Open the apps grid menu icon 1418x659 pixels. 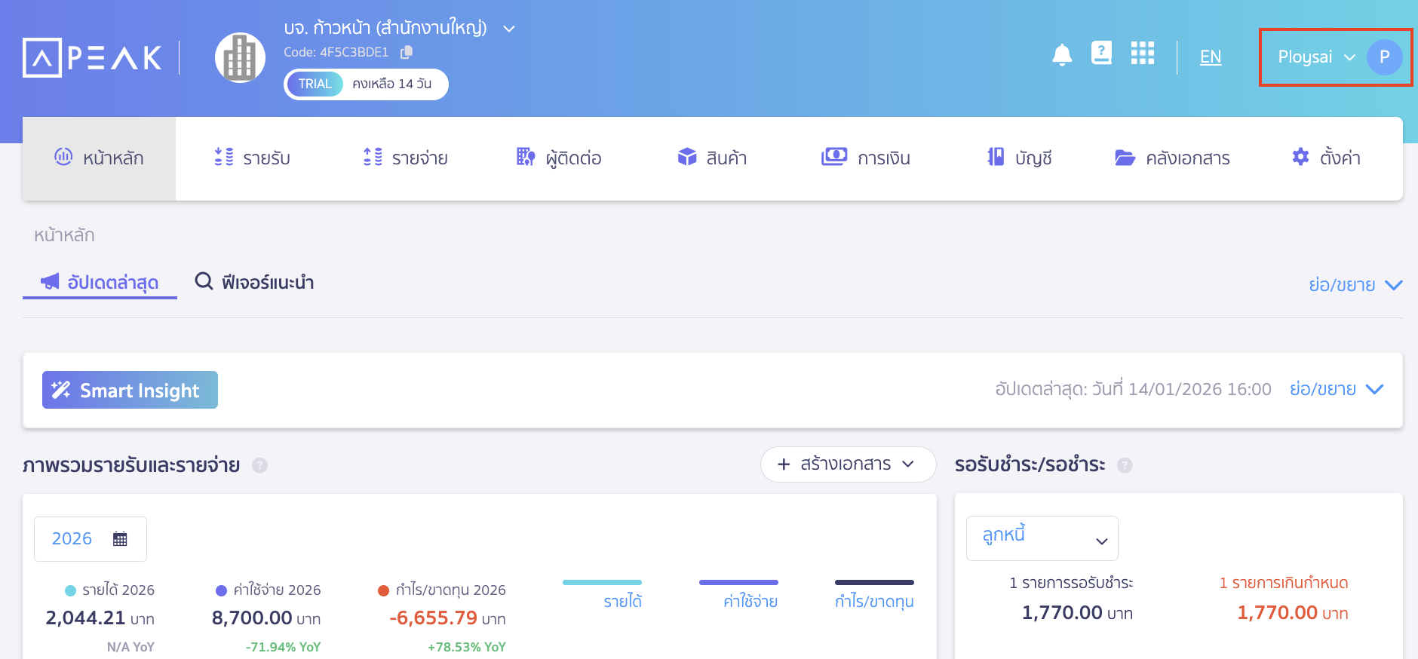[1142, 54]
